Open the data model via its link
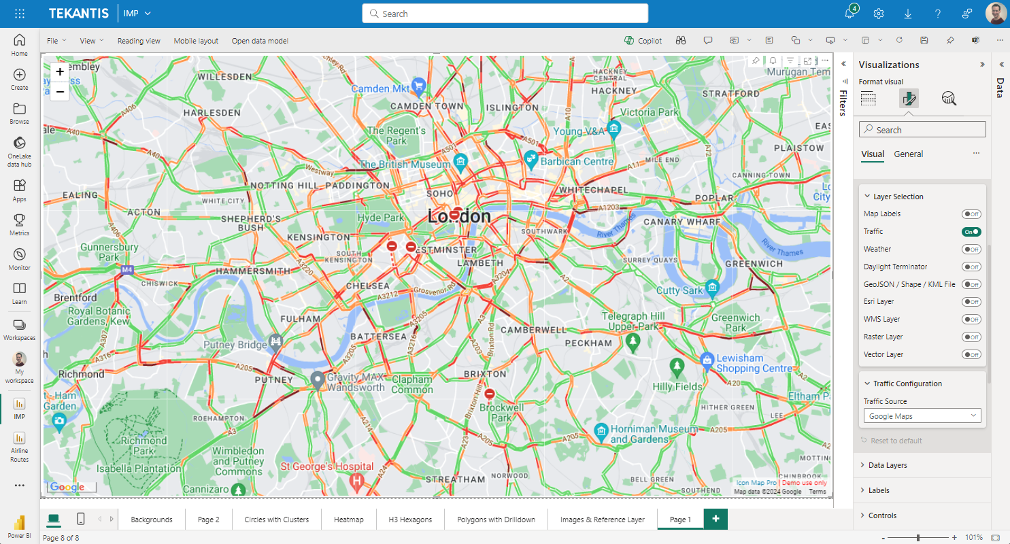 [x=260, y=40]
